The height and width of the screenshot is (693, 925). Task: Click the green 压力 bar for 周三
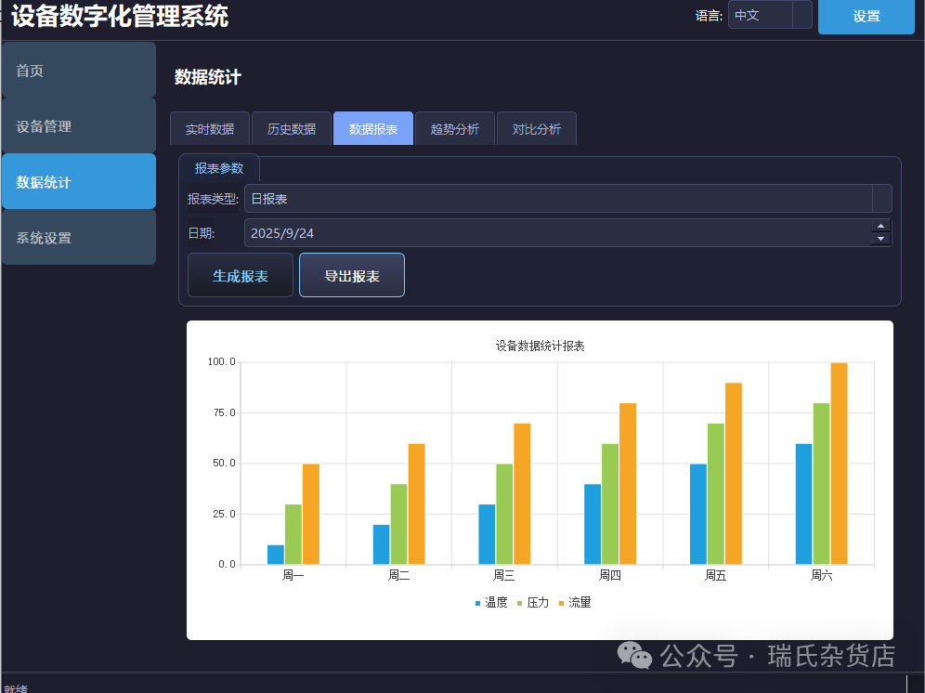504,514
